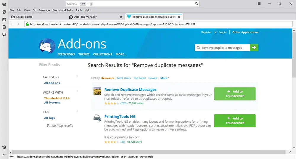The height and width of the screenshot is (159, 296).
Task: Select the All Tags filter
Action: pyautogui.click(x=49, y=118)
